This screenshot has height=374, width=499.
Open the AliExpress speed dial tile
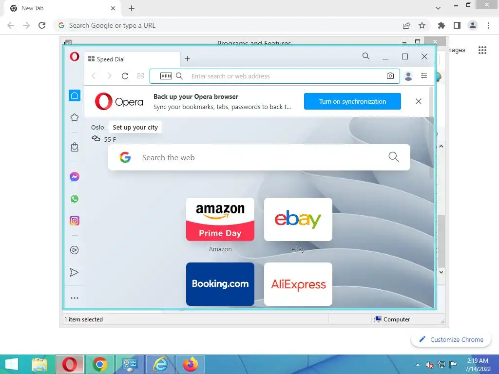pyautogui.click(x=298, y=284)
